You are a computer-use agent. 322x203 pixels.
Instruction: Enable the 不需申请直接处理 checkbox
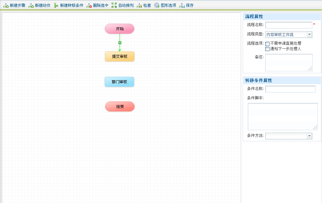(x=267, y=43)
